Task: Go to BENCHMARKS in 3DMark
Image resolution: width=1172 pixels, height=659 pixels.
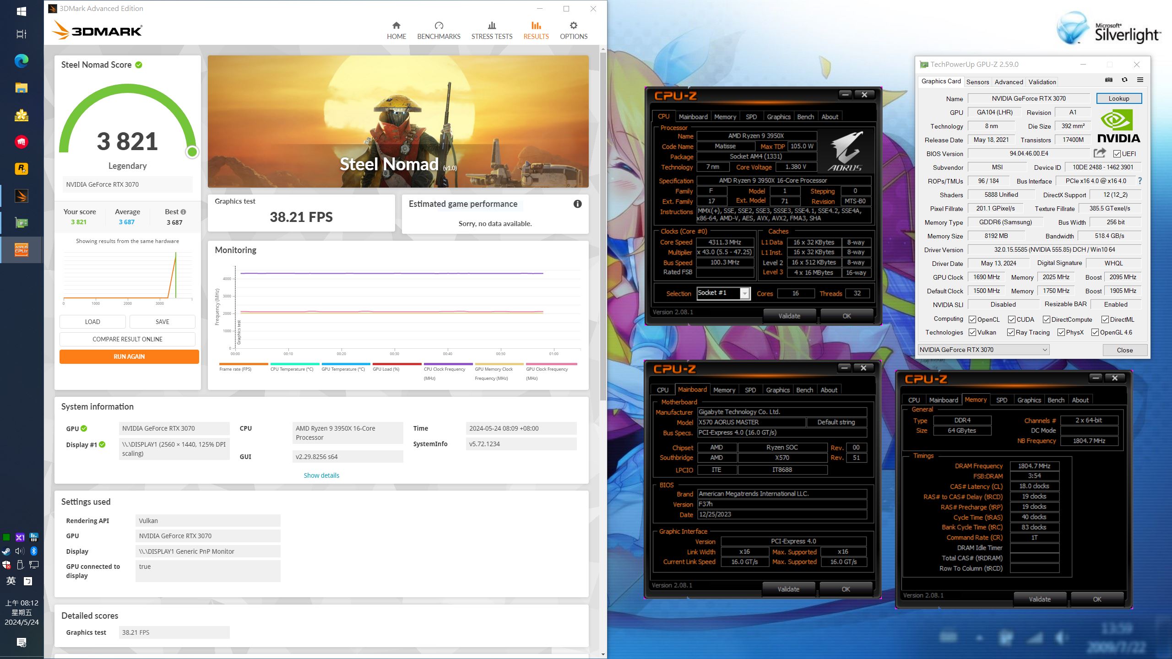Action: [439, 31]
